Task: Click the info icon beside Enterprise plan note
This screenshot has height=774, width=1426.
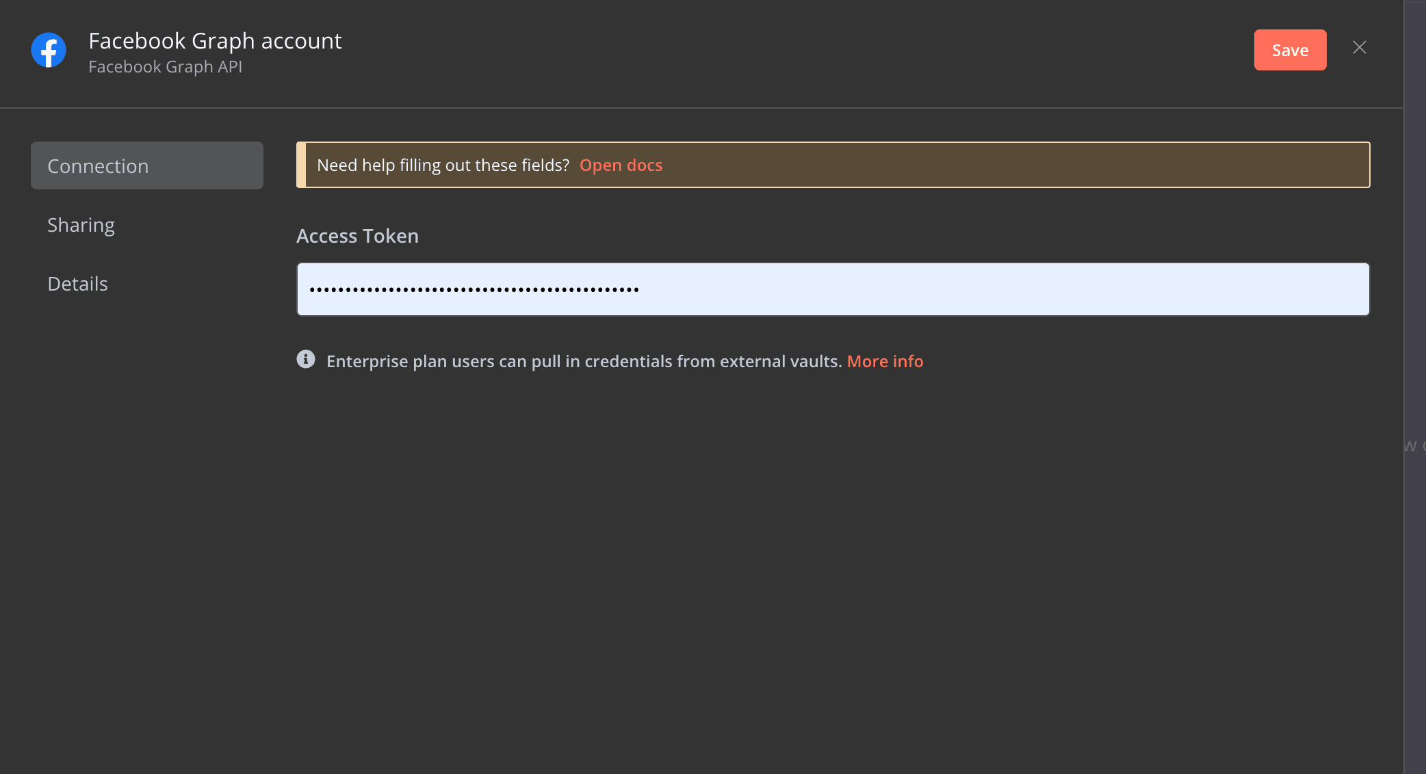Action: [x=306, y=359]
